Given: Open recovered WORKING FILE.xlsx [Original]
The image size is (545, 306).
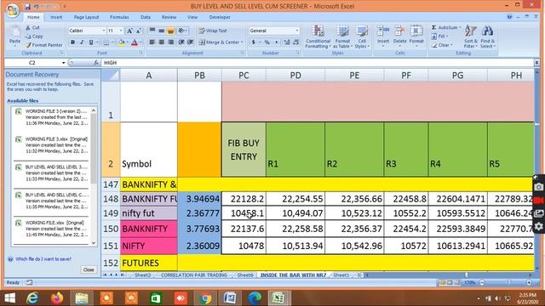Looking at the screenshot, I should tap(52, 229).
